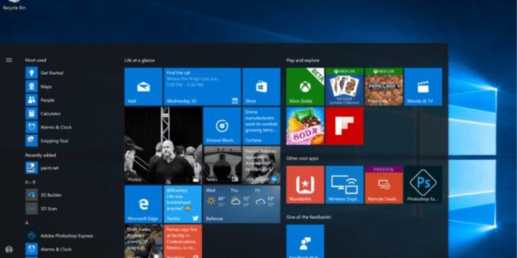The height and width of the screenshot is (258, 517).
Task: Launch Maps from Most used list
Action: click(39, 87)
